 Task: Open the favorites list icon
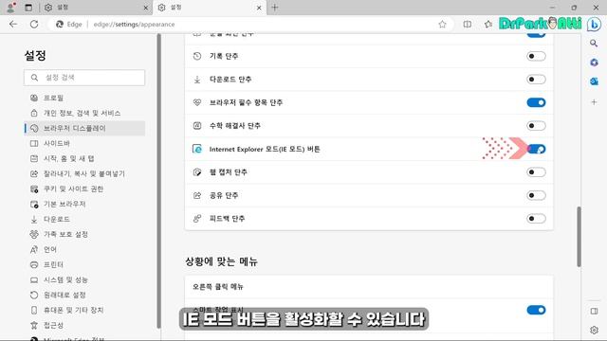point(488,24)
